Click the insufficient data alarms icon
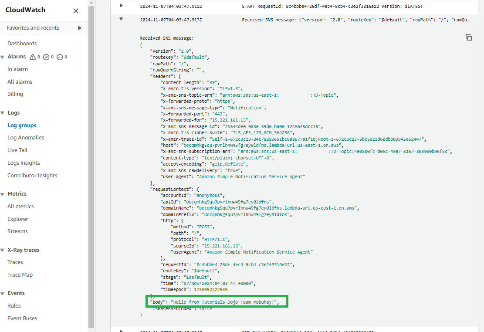Viewport: 484px width, 332px height. (60, 57)
